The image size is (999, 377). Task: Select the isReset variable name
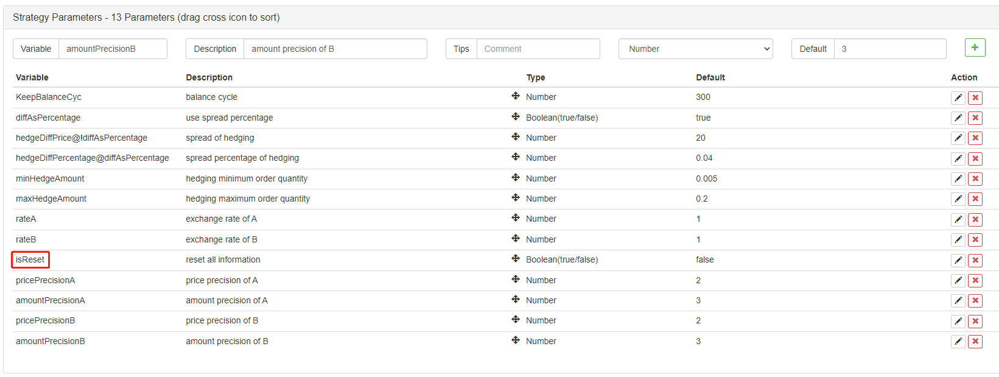30,260
